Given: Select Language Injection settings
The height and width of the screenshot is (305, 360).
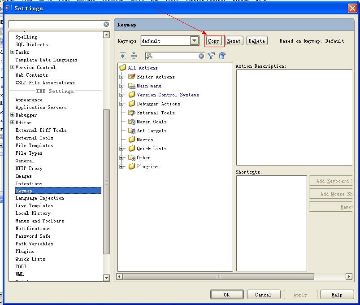Looking at the screenshot, I should click(x=40, y=198).
